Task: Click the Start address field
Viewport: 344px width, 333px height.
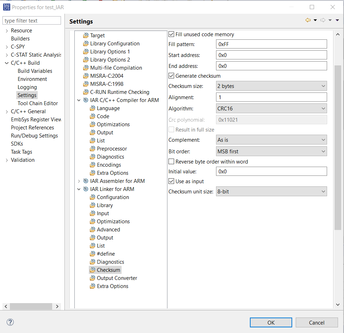Action: tap(271, 55)
